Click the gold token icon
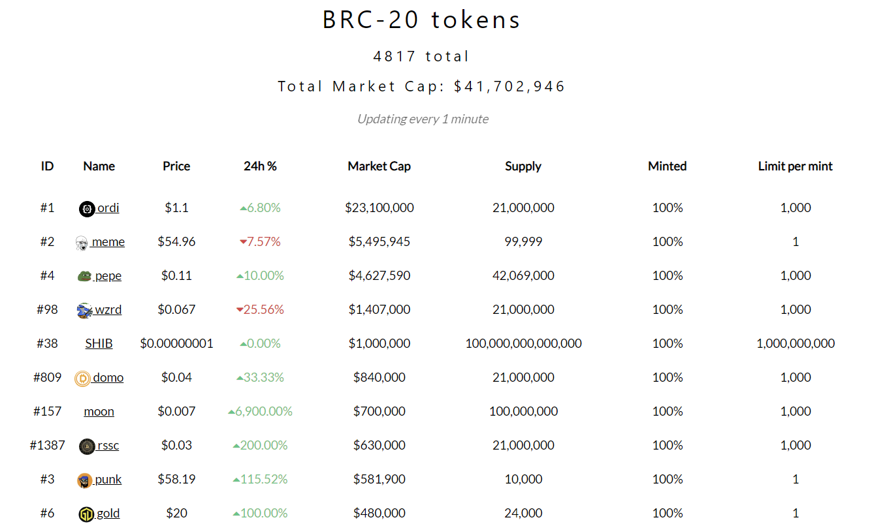 [87, 514]
